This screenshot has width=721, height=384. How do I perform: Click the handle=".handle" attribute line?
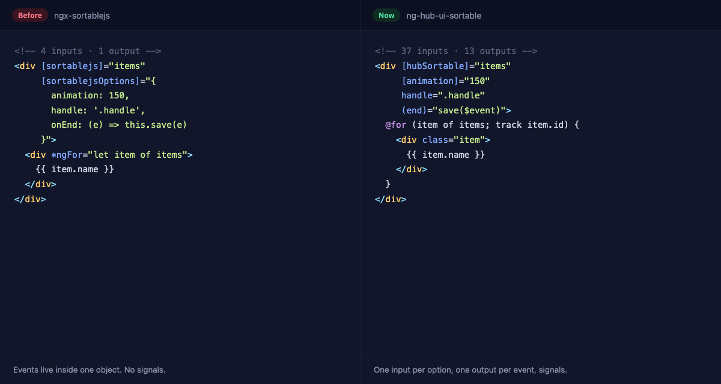pos(443,95)
